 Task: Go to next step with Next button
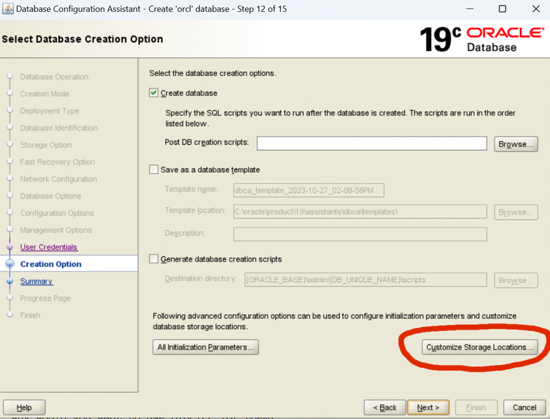428,408
